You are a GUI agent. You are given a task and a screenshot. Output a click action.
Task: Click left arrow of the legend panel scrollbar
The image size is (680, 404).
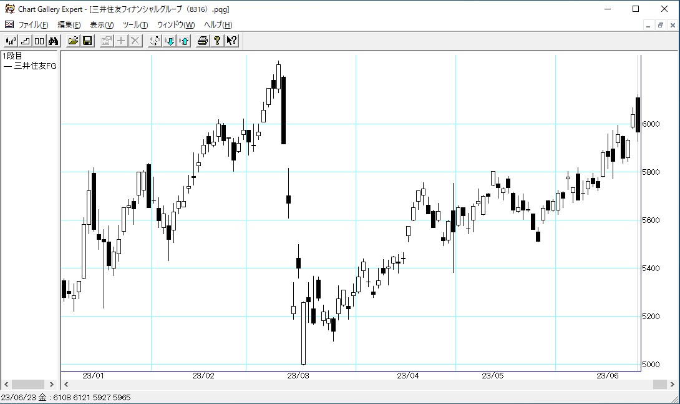[x=6, y=385]
